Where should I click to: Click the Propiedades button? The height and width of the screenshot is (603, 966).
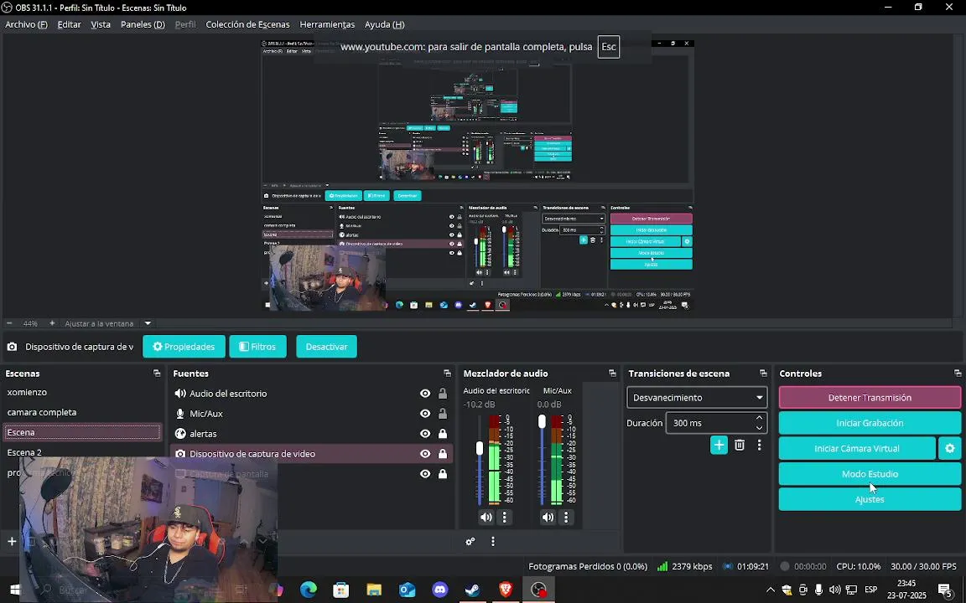pos(184,347)
